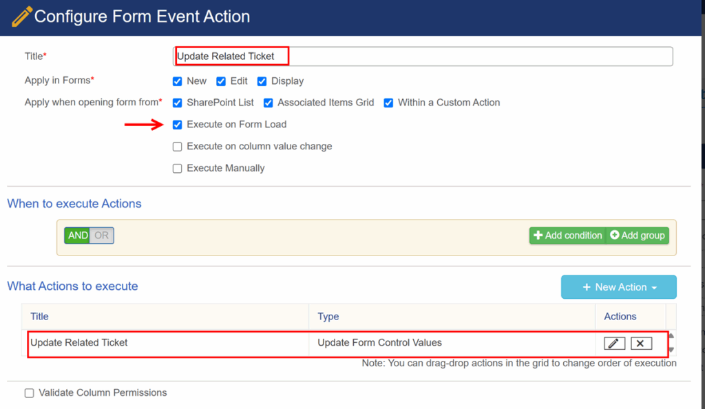Enable the Execute Manually checkbox
This screenshot has width=705, height=409.
coord(177,169)
